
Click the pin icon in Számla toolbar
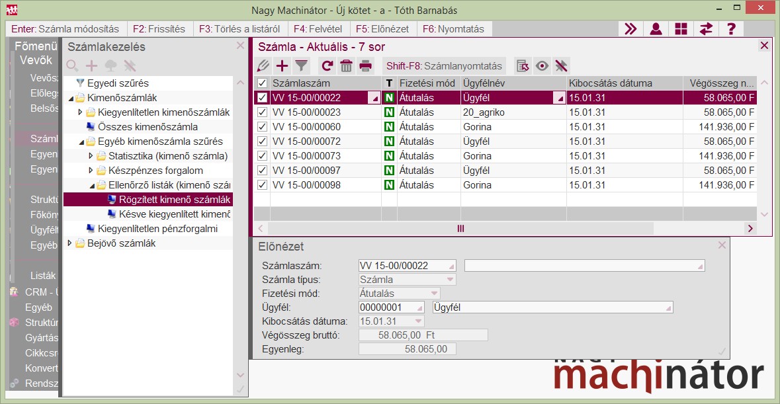[561, 65]
